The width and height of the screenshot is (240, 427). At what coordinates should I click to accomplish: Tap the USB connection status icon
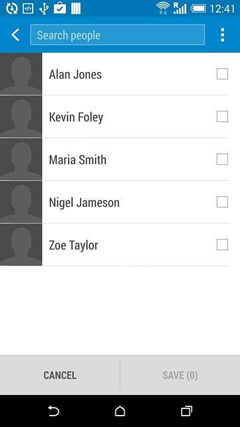tap(44, 9)
